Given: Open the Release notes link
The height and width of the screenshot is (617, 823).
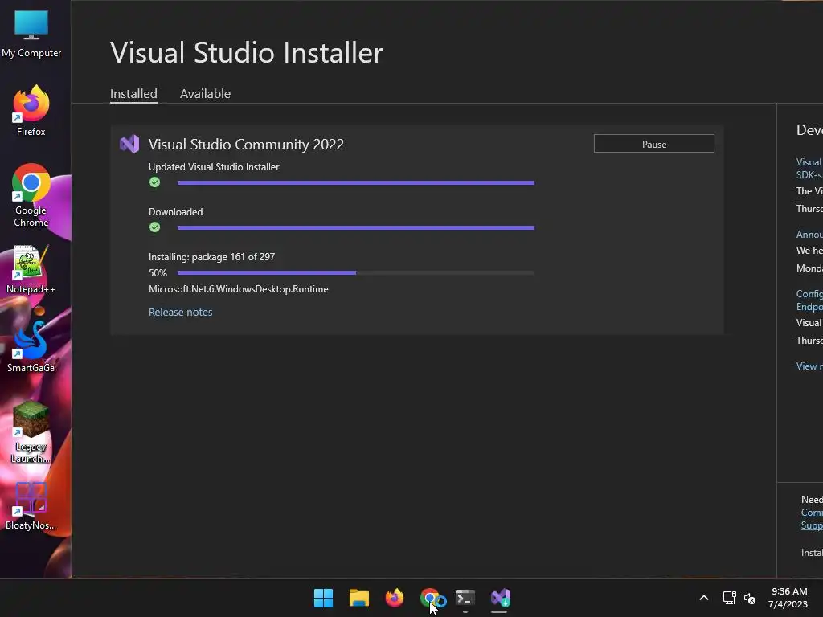Looking at the screenshot, I should (x=181, y=312).
